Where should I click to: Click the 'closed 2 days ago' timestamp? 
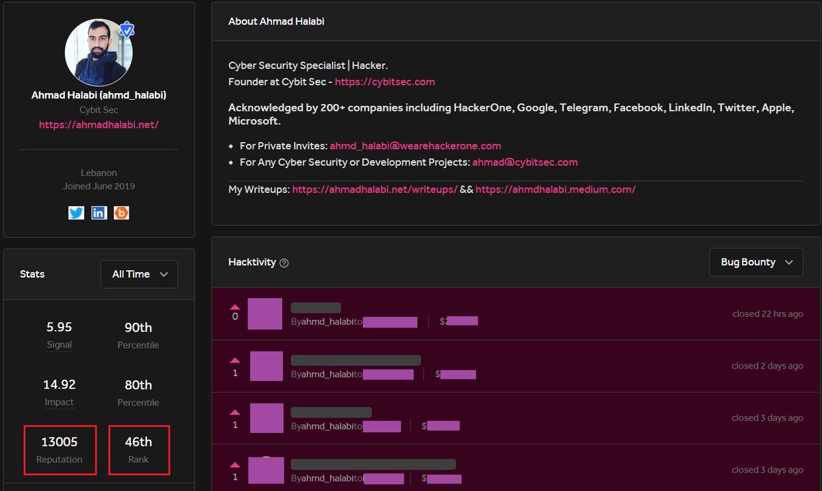[767, 366]
